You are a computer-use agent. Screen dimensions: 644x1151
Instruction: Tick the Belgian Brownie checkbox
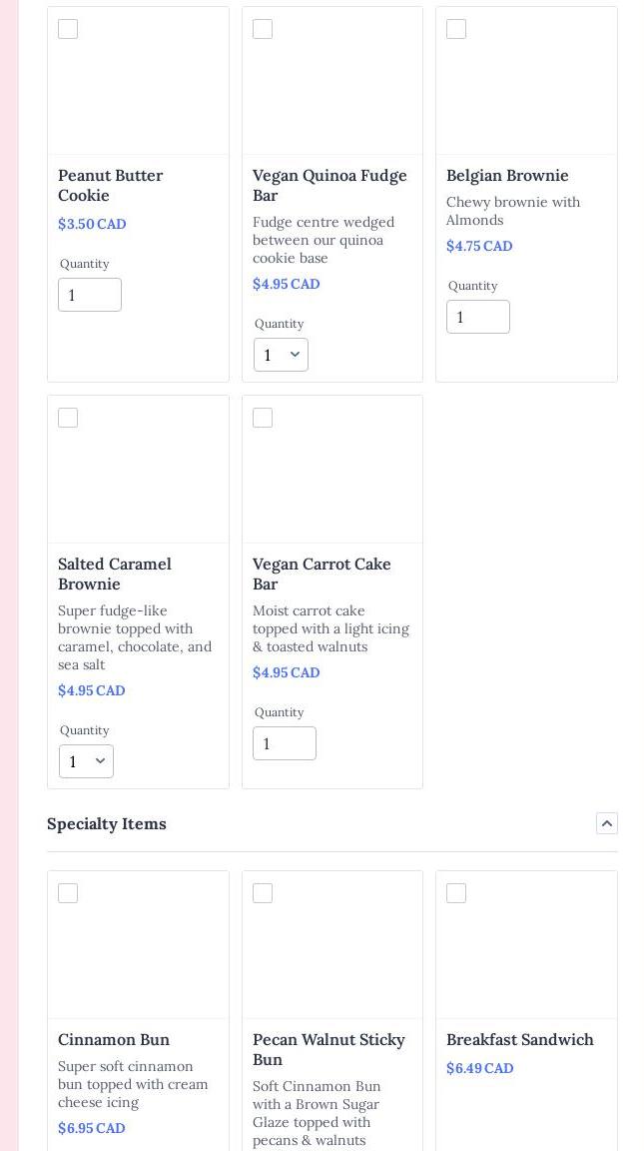(x=456, y=29)
